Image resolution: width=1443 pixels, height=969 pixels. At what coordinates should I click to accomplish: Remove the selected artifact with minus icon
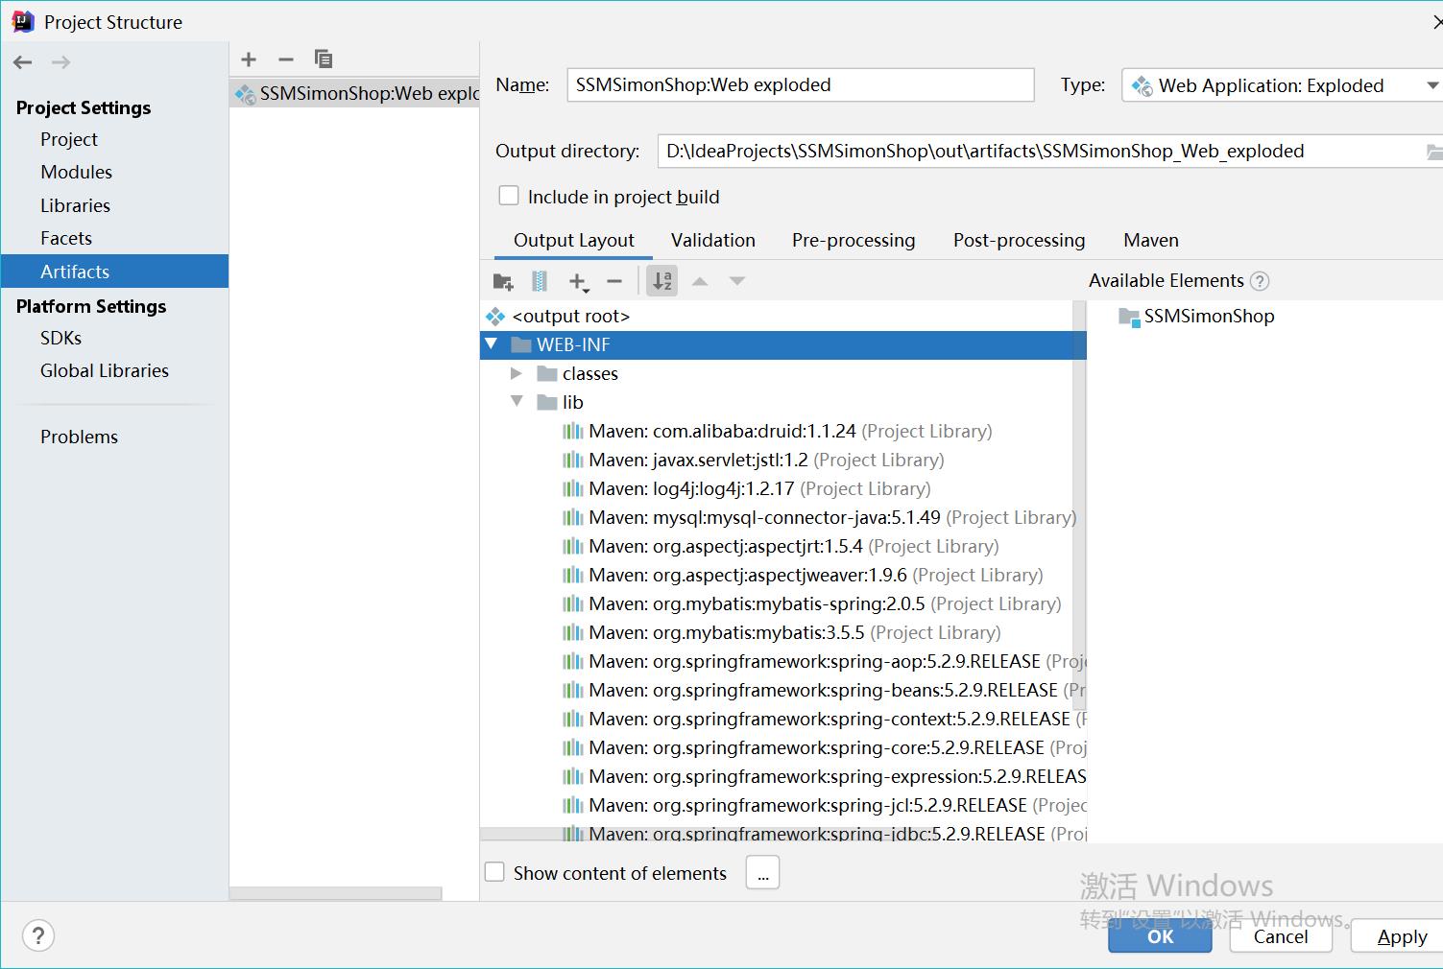[x=285, y=59]
